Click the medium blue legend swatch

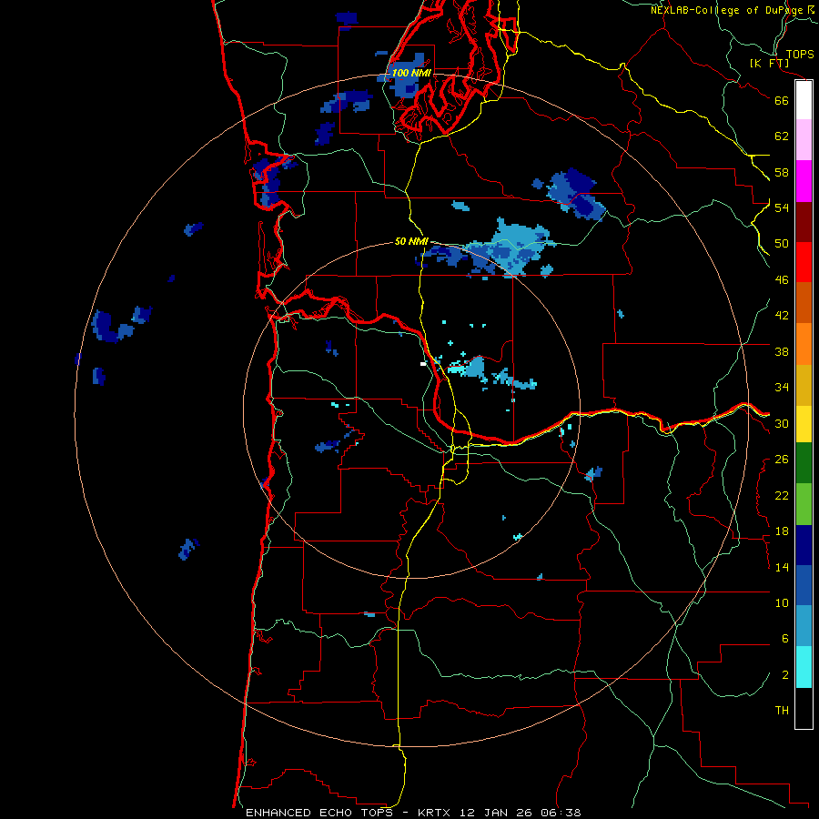(804, 585)
